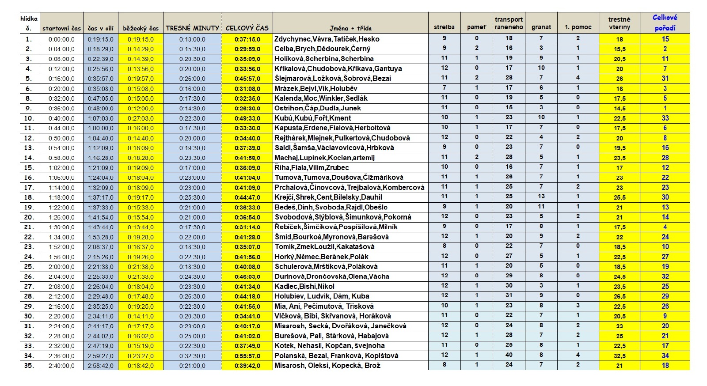Select the 'granát' column header

(541, 27)
